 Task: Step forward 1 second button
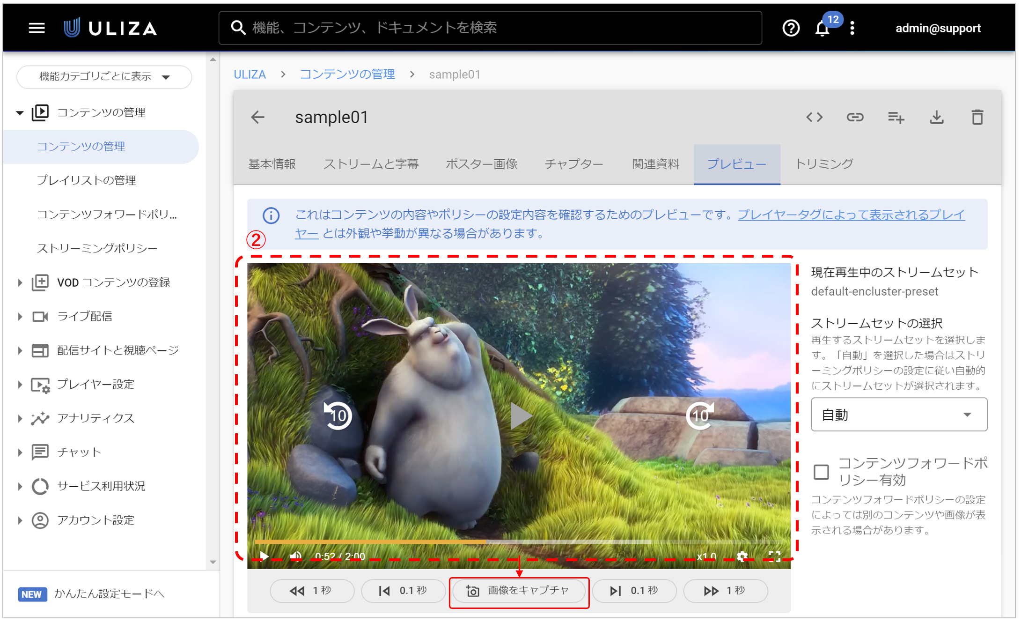725,591
